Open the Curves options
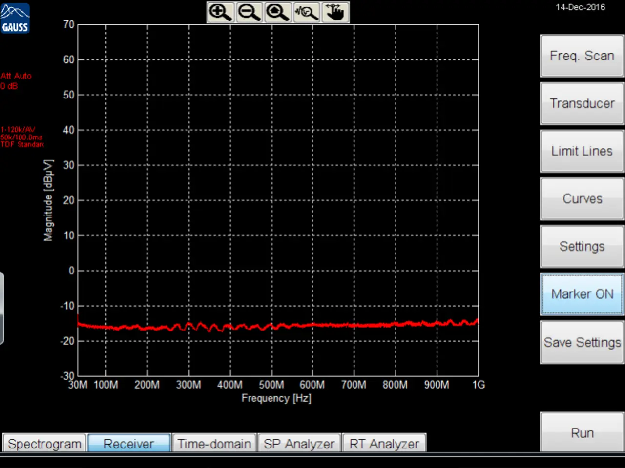The width and height of the screenshot is (625, 468). pos(582,199)
